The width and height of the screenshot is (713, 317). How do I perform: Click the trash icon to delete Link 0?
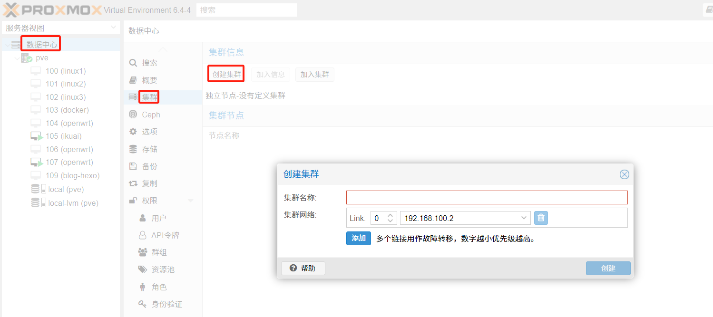pos(541,218)
